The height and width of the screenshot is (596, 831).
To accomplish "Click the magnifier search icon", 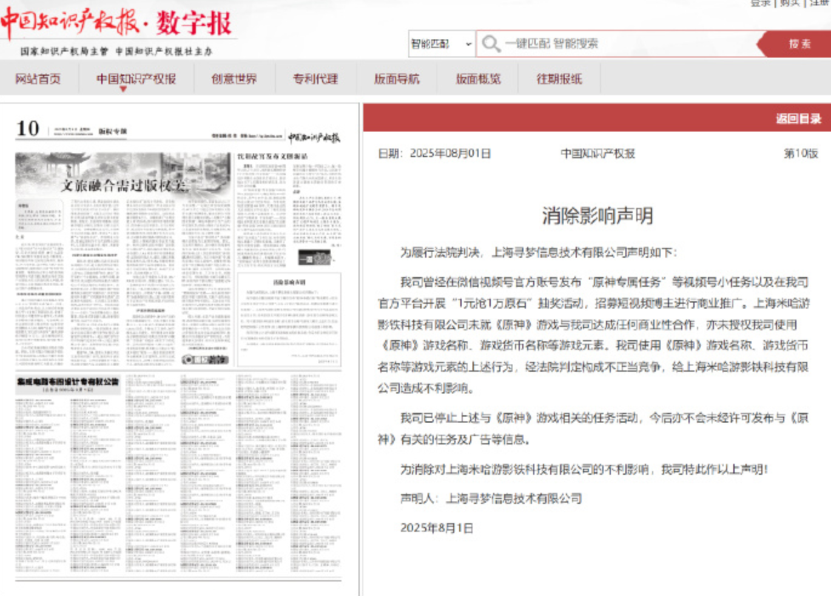I will coord(491,44).
